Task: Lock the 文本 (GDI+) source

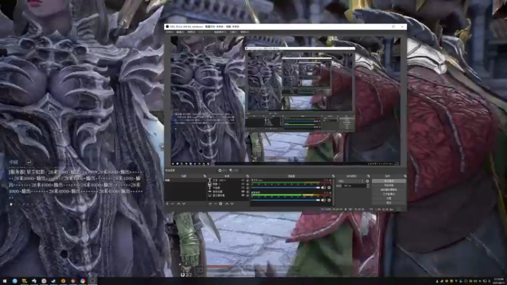Action: tap(248, 180)
